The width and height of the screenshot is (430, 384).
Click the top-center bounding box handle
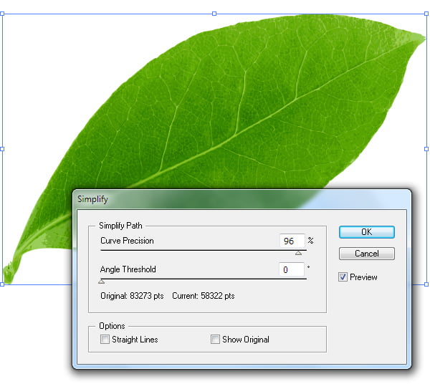(x=214, y=14)
